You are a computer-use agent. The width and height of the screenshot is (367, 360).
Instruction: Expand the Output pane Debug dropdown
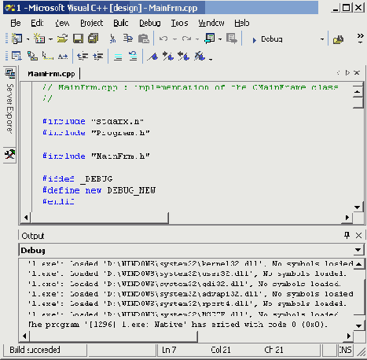[x=358, y=250]
